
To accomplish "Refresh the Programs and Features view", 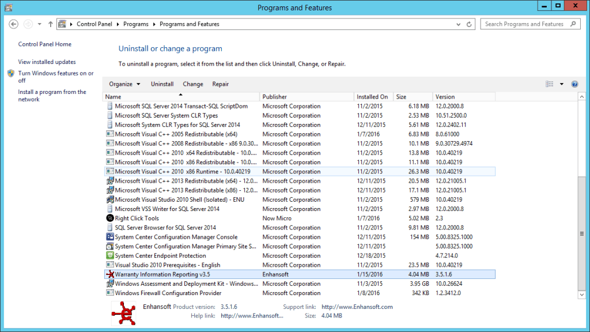I will 469,24.
